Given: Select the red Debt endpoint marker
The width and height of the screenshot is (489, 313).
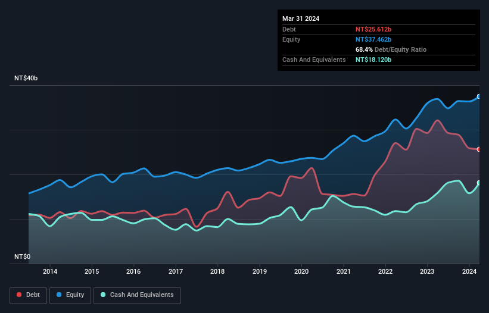Looking at the screenshot, I should [479, 149].
